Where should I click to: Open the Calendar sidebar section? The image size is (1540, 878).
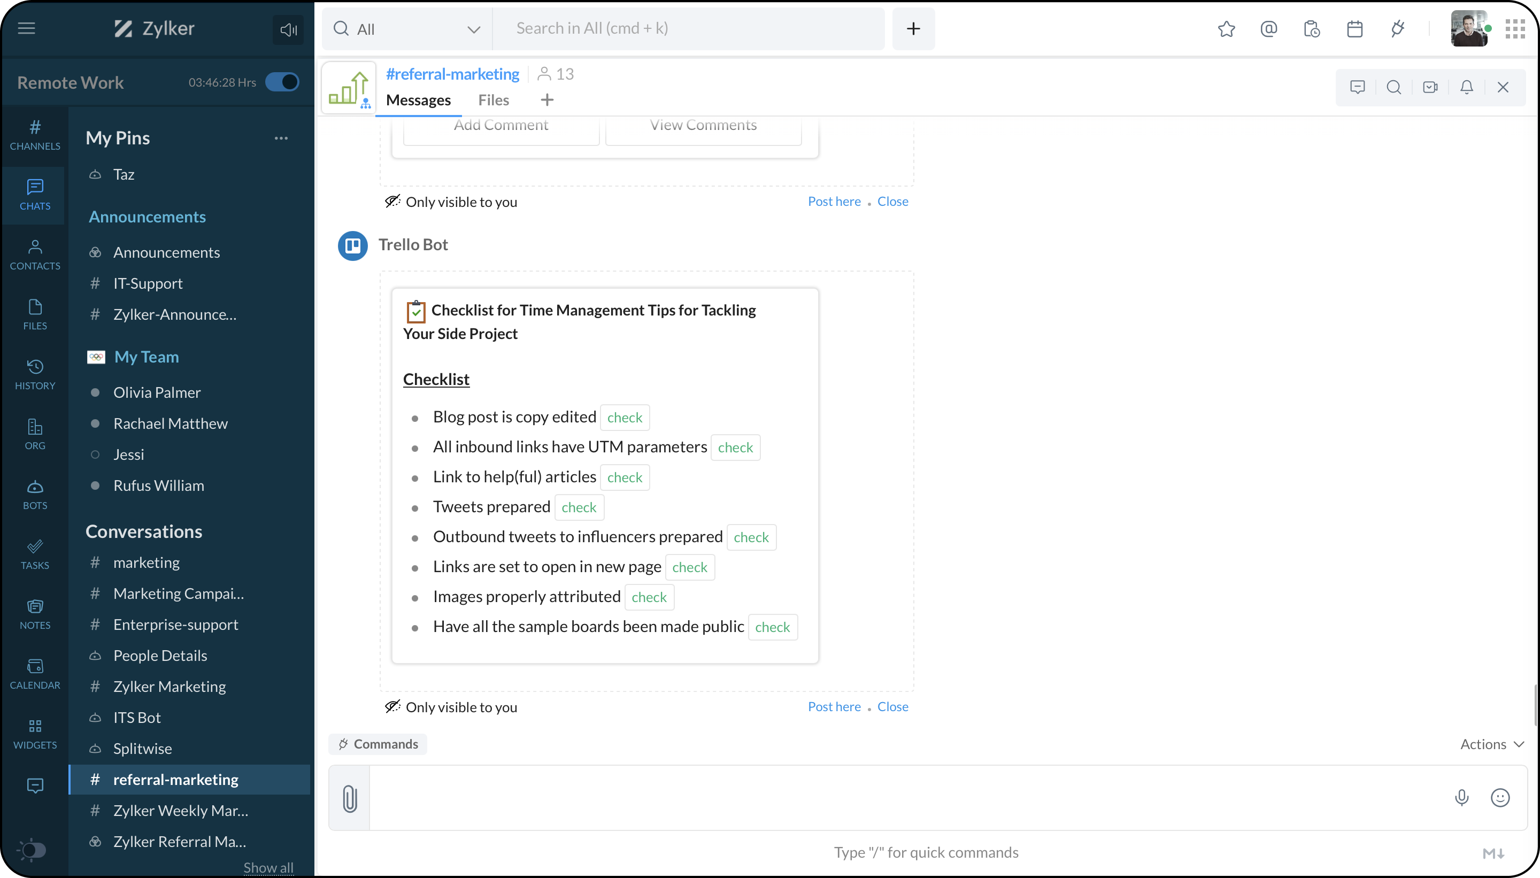pyautogui.click(x=35, y=674)
